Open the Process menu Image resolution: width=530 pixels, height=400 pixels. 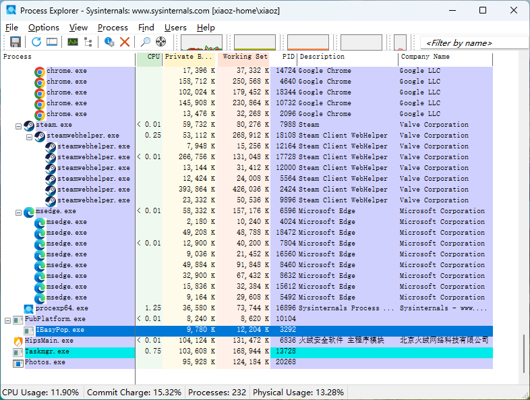pyautogui.click(x=113, y=28)
